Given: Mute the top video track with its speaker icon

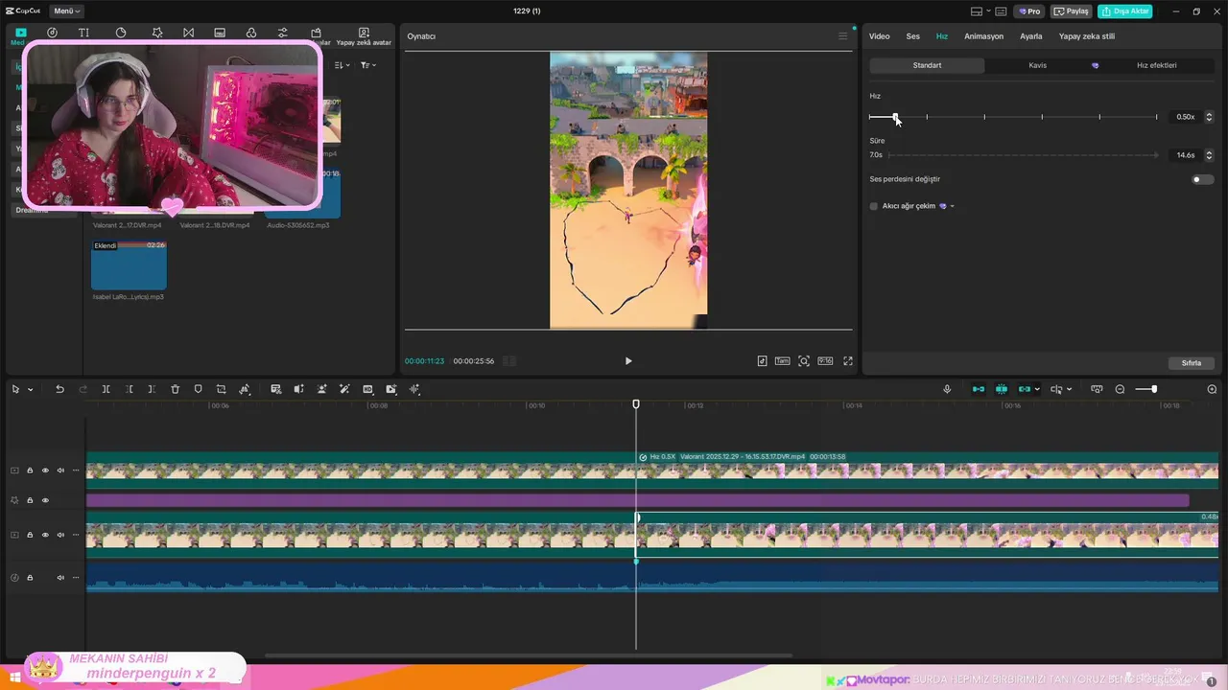Looking at the screenshot, I should [60, 471].
